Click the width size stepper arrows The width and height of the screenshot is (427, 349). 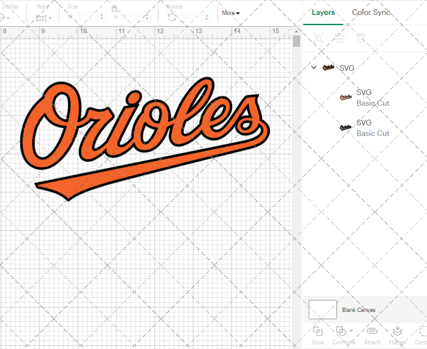pyautogui.click(x=102, y=17)
